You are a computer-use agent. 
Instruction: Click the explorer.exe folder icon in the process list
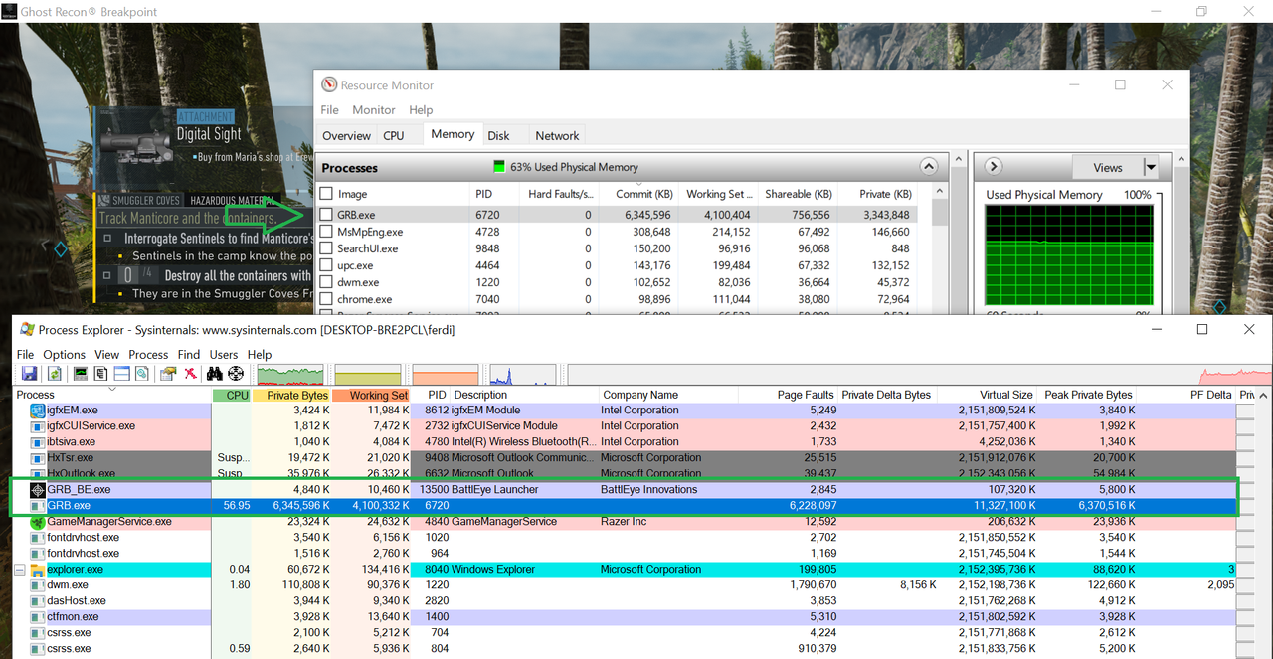point(38,570)
